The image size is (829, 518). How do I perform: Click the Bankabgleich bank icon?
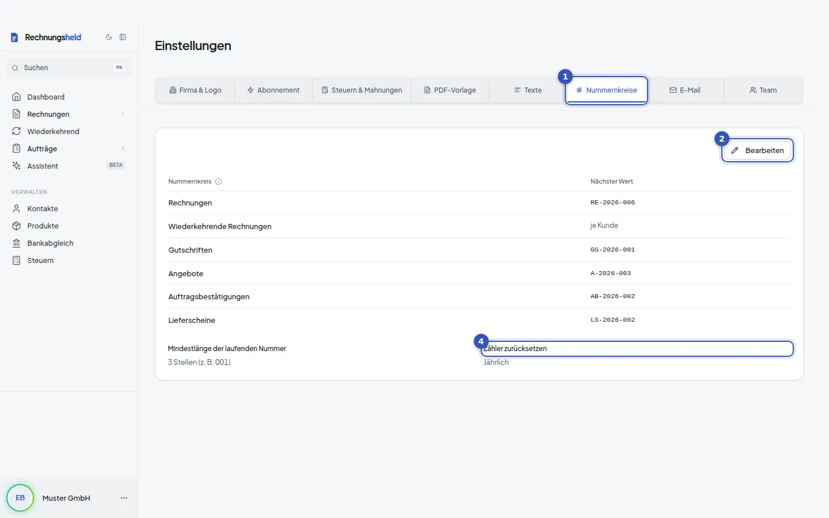[17, 243]
